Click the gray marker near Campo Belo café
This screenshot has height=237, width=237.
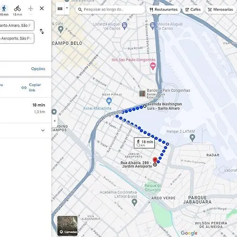61,29
